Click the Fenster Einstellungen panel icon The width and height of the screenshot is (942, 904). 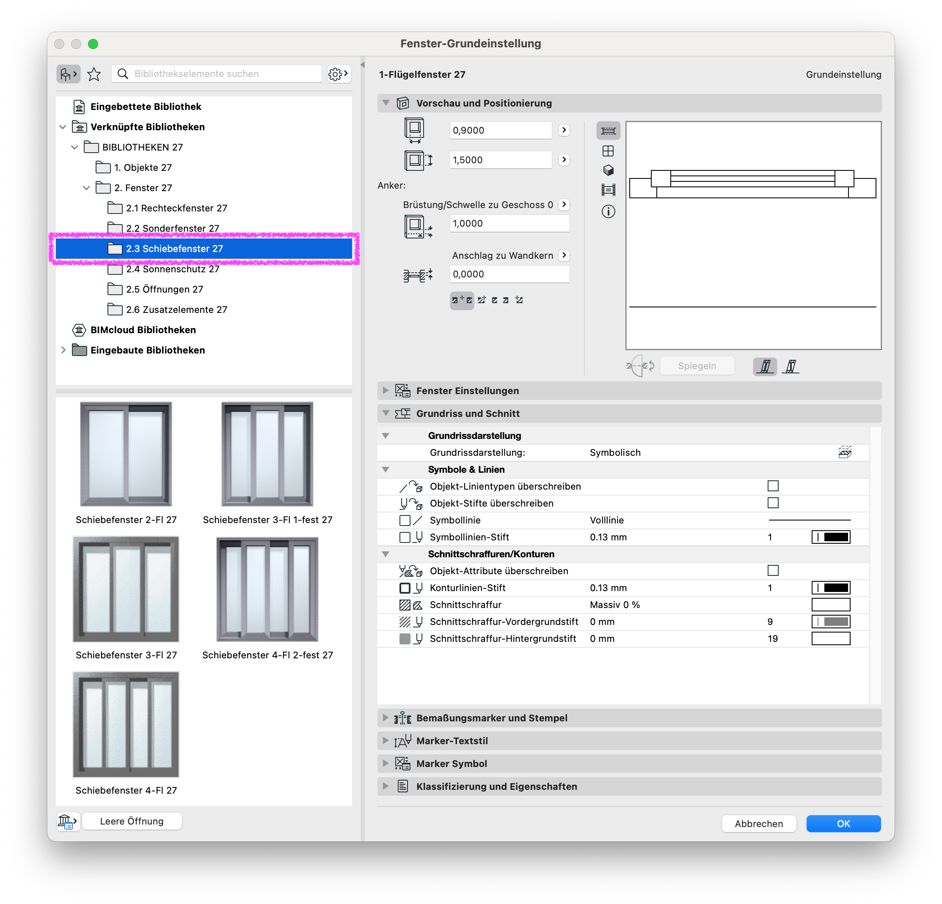402,391
